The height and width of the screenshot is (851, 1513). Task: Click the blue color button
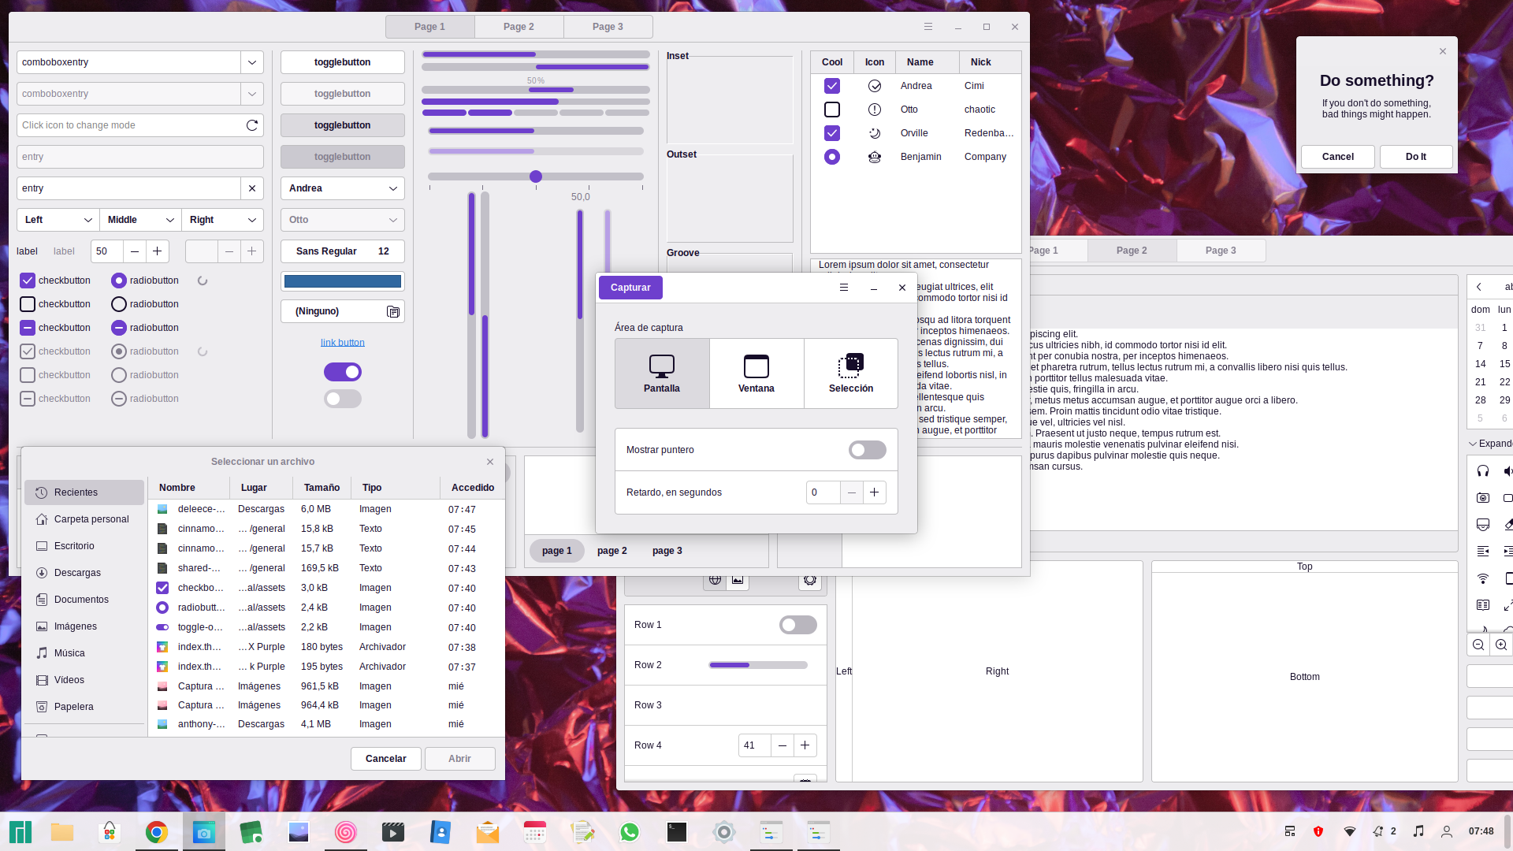(343, 281)
